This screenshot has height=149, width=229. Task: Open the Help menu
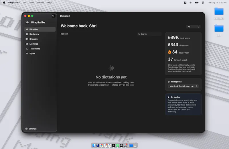(x=49, y=3)
